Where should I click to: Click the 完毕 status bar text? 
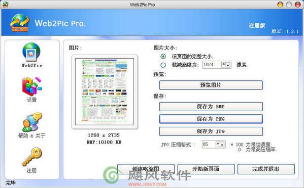[11, 183]
